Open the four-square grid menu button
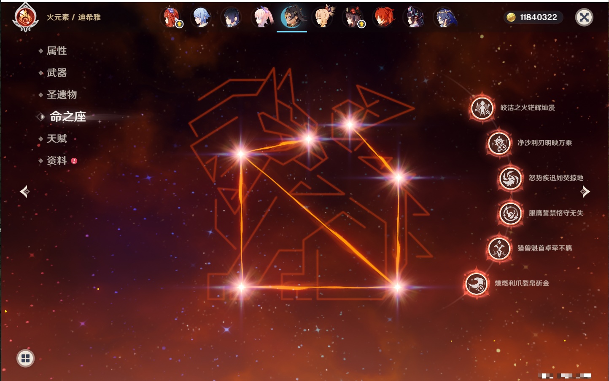609x381 pixels. point(25,358)
